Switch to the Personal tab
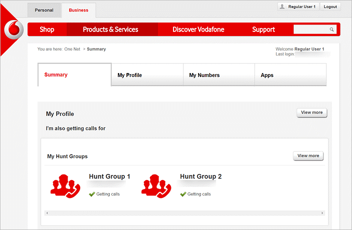Image resolution: width=352 pixels, height=230 pixels. click(x=44, y=10)
